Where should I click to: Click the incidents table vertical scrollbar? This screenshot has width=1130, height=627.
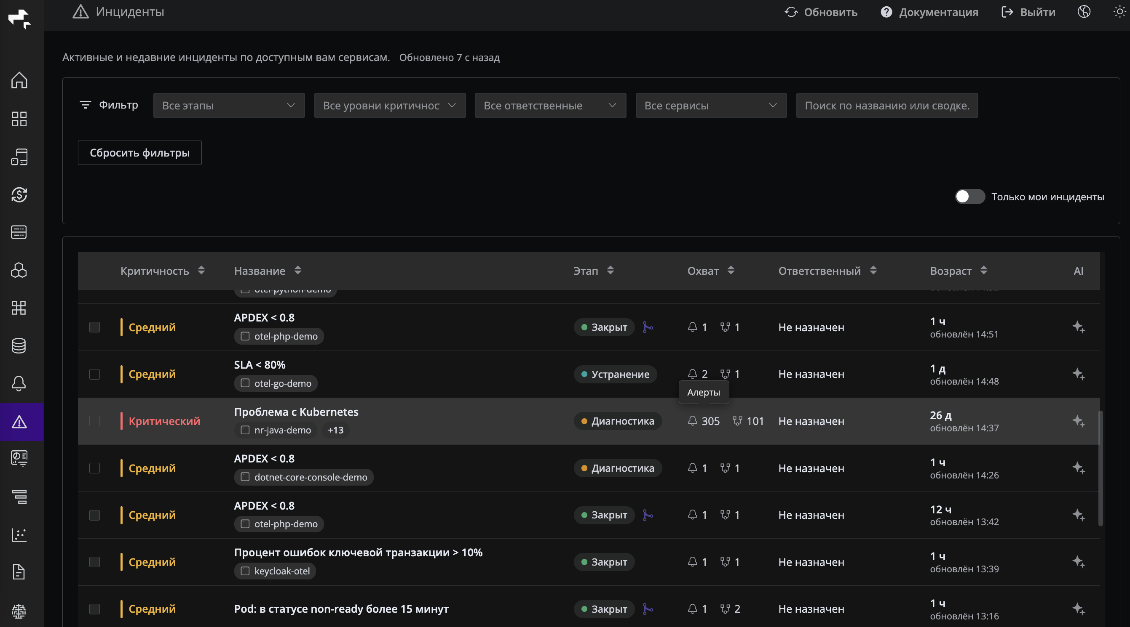(1100, 468)
